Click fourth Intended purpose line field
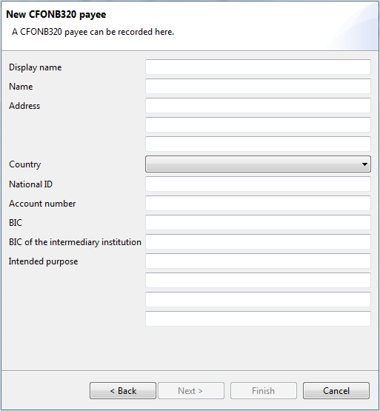This screenshot has height=411, width=380. [x=258, y=318]
